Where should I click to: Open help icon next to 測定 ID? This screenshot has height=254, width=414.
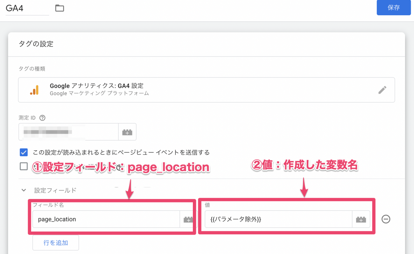pos(42,118)
